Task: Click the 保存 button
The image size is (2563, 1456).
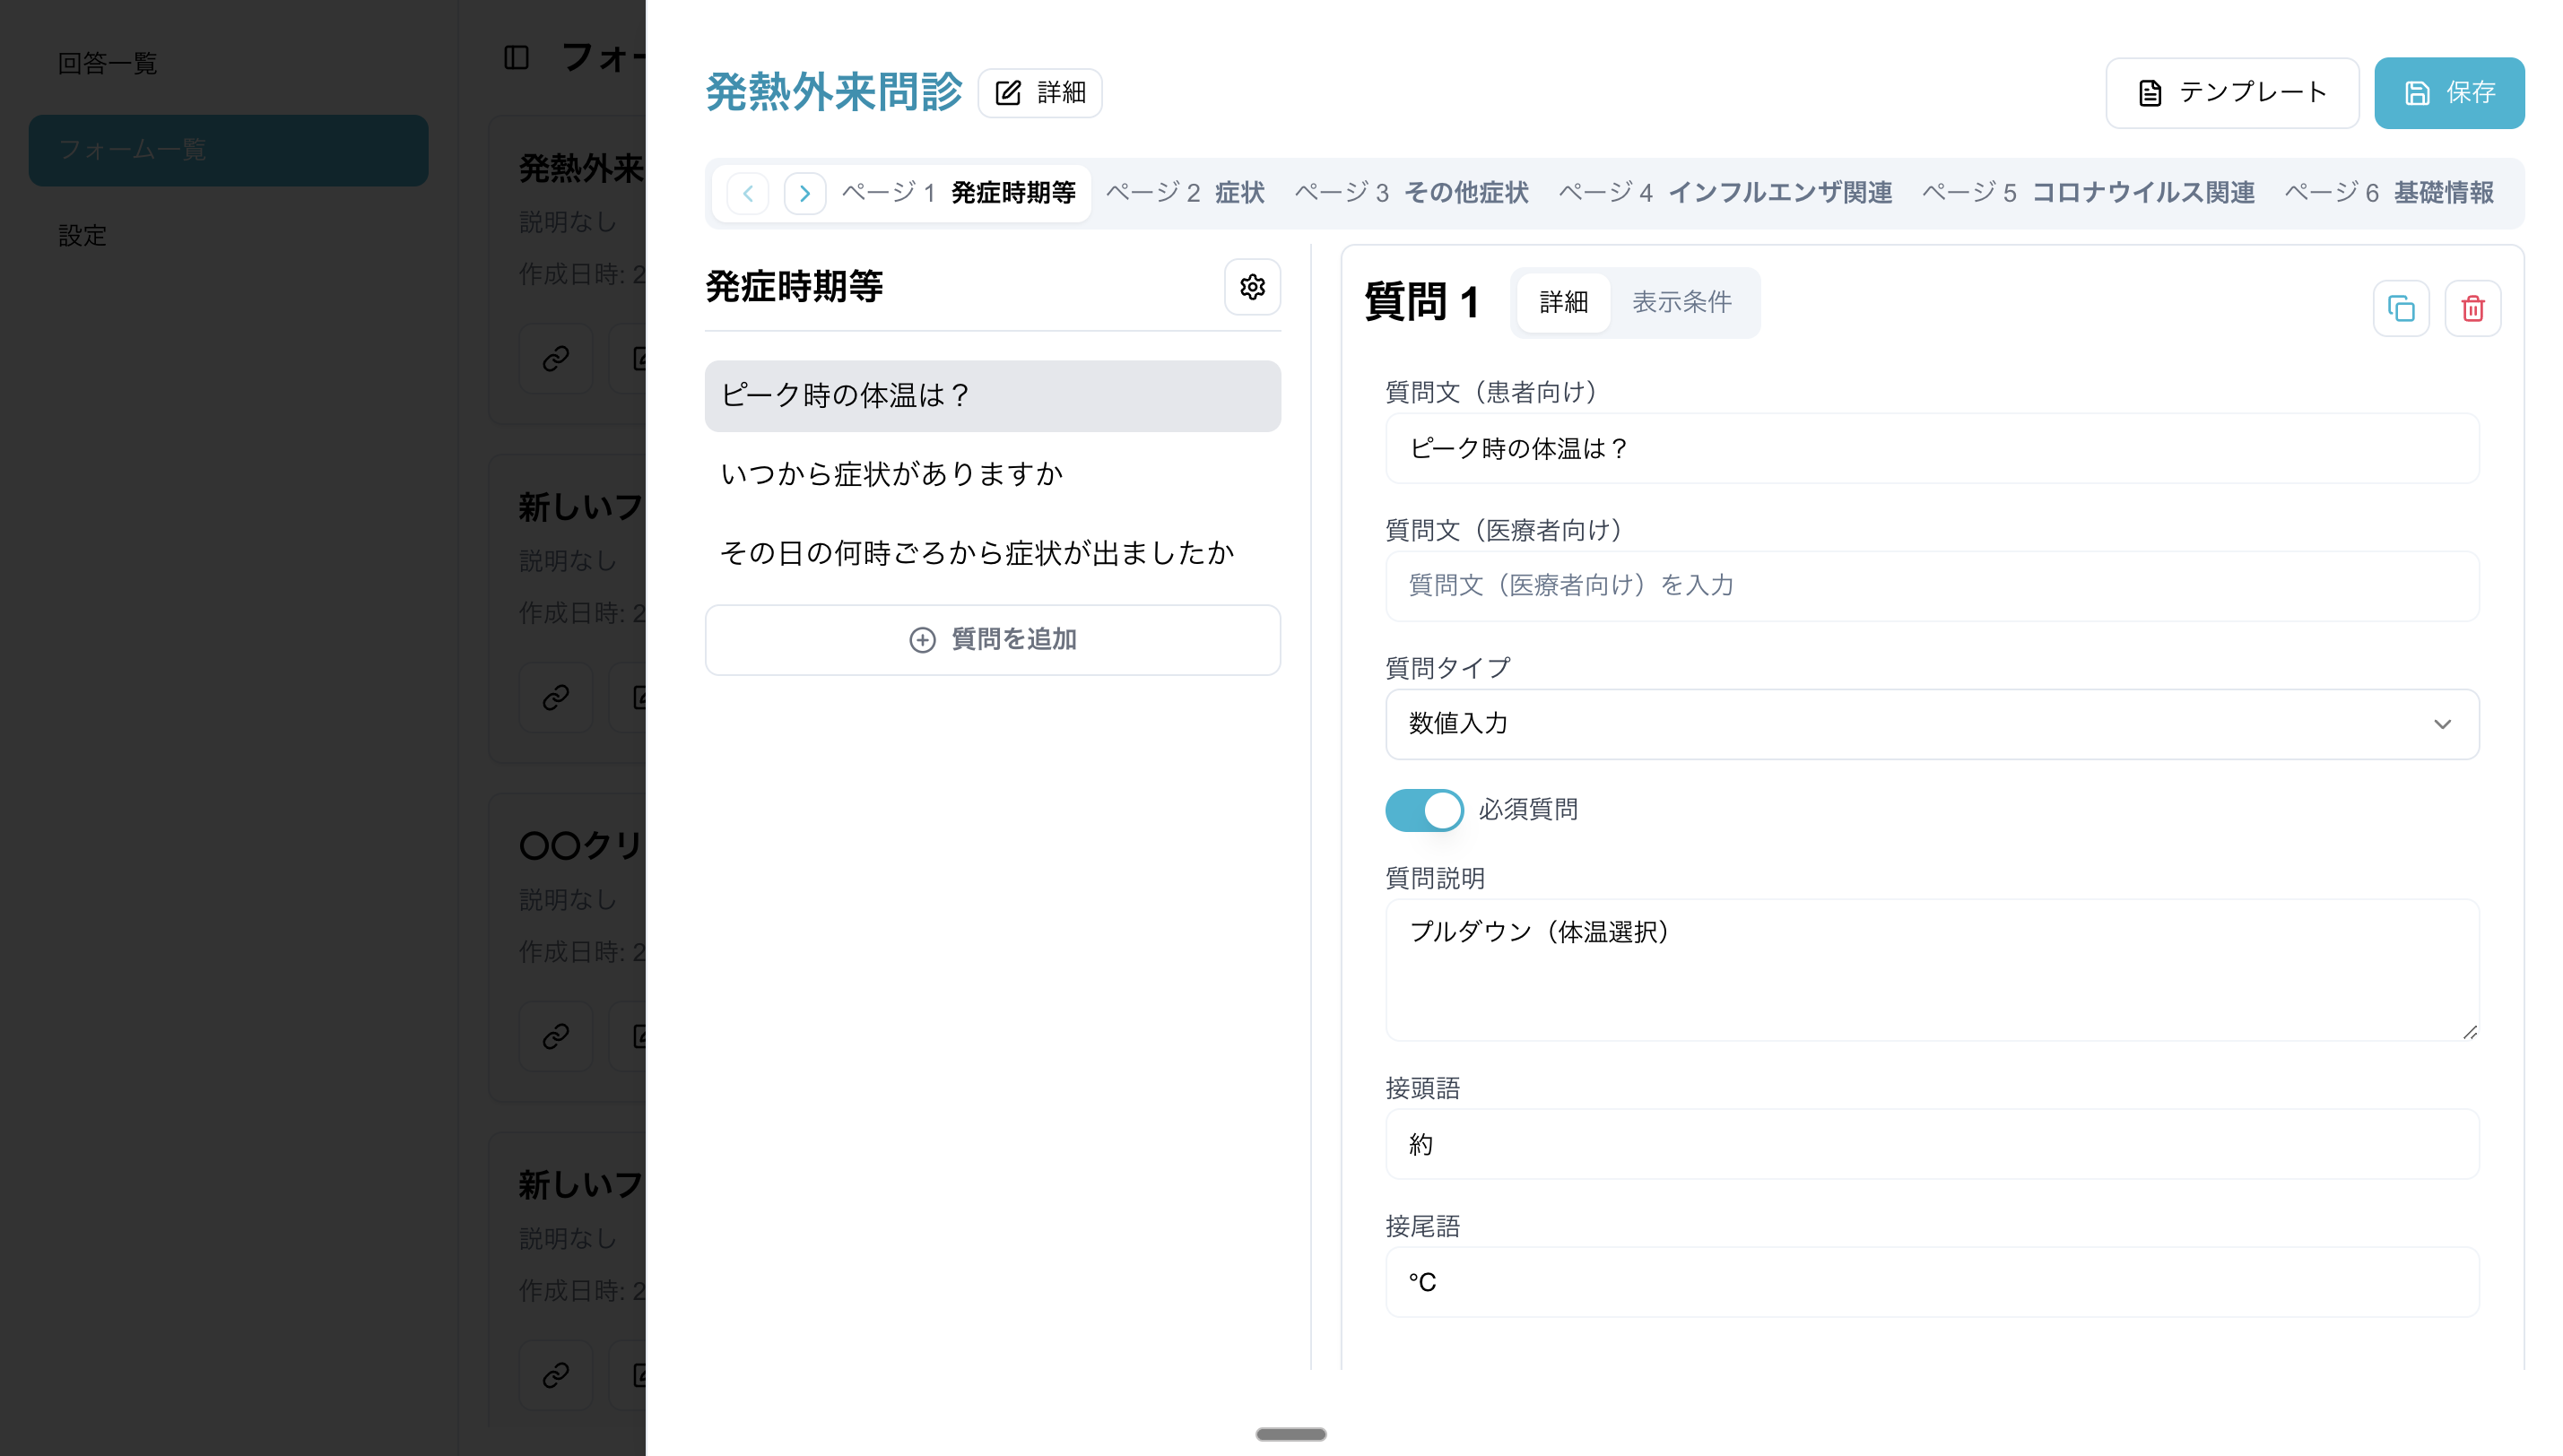Action: pyautogui.click(x=2448, y=93)
